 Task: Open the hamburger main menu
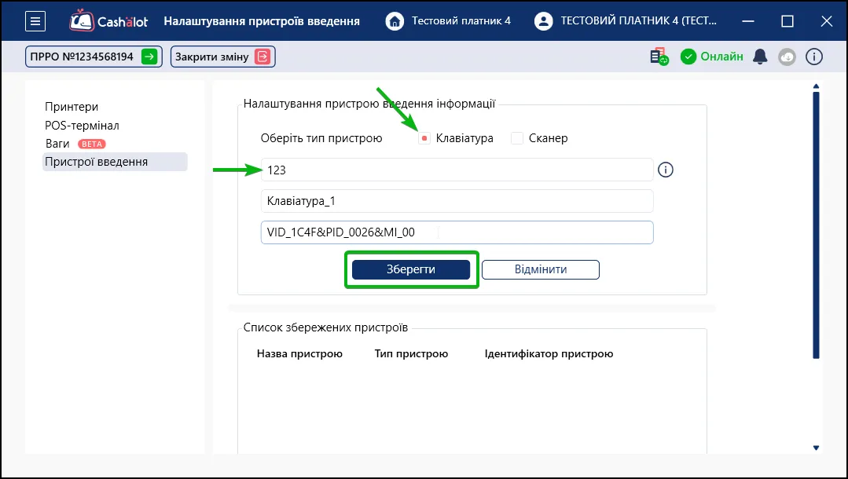(35, 21)
